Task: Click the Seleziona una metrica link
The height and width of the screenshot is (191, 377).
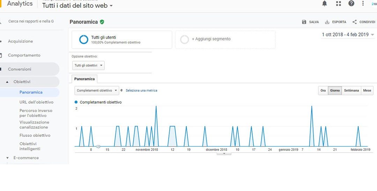Action: click(141, 90)
